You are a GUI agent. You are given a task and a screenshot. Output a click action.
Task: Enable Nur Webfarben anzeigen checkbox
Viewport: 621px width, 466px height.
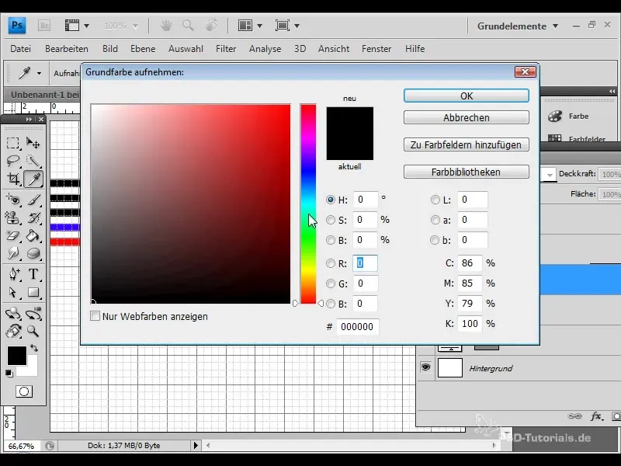pos(95,316)
